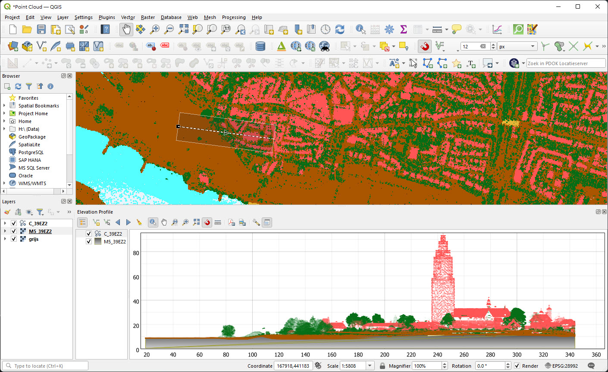
Task: Uncheck the M5_39EZ2 layer in profile panel
Action: click(x=89, y=242)
